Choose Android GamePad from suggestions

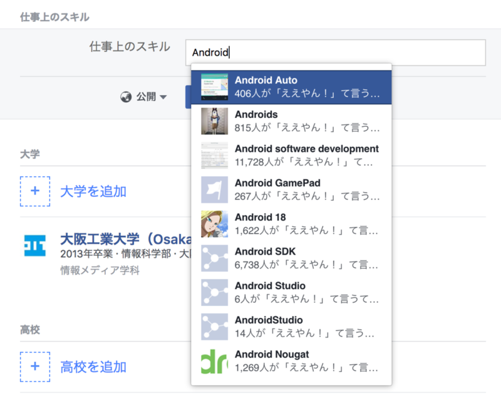point(291,189)
